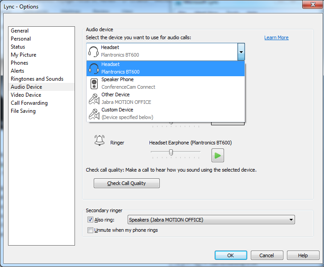Play the ringer test sound with green arrow
Screen dimensions: 324x267
tap(218, 156)
